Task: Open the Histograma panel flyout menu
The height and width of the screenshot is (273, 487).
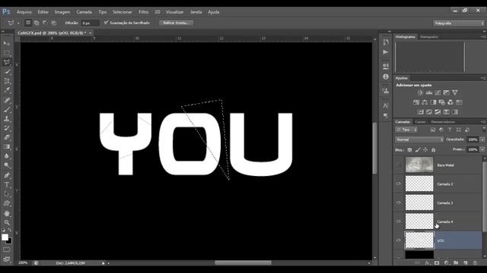Action: pyautogui.click(x=483, y=36)
